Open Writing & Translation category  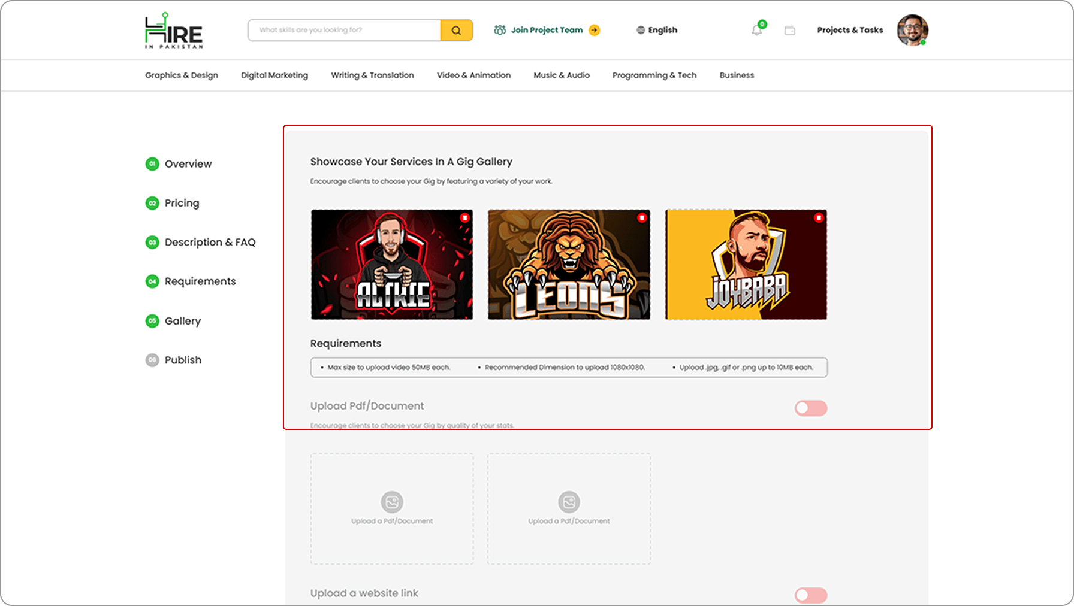(372, 75)
